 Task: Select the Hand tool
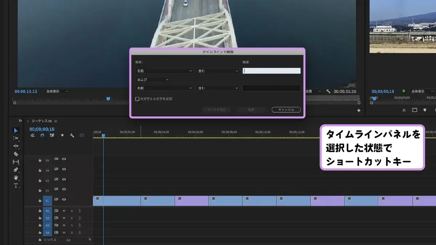[16, 177]
